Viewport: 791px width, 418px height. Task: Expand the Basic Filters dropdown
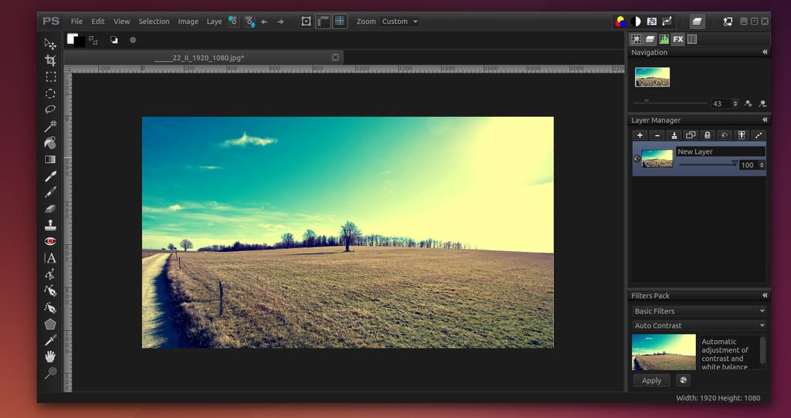[698, 311]
